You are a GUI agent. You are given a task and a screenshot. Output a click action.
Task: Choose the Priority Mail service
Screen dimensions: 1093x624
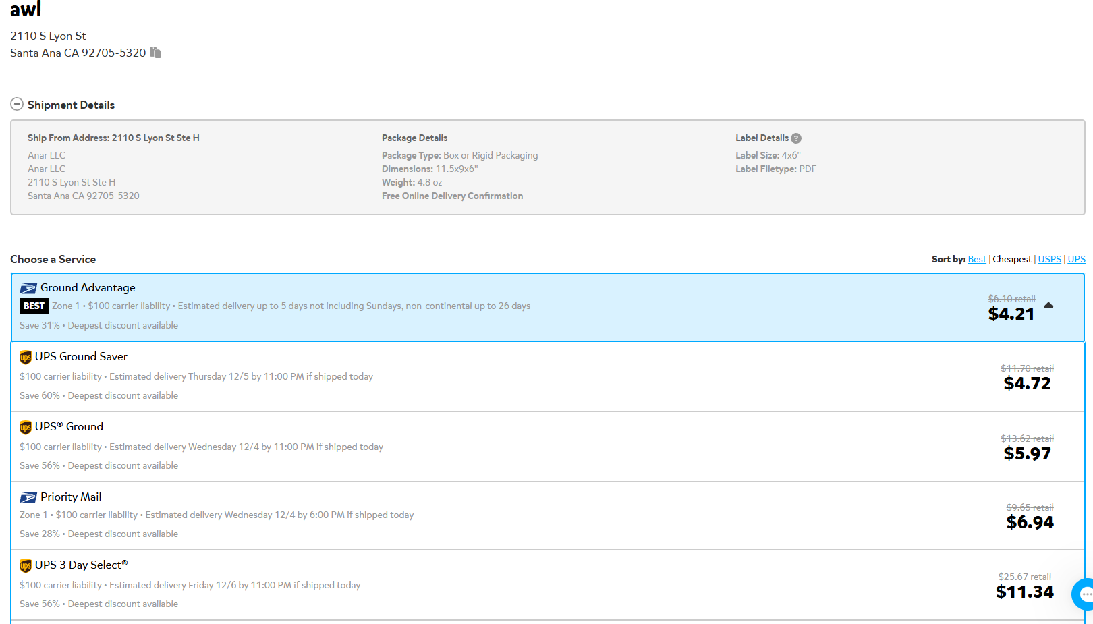[548, 515]
